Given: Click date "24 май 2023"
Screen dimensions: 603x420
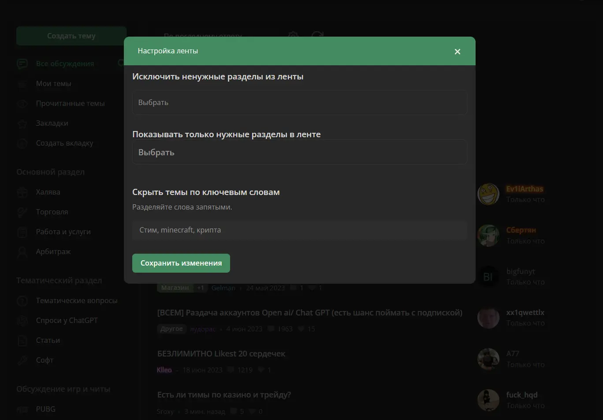Looking at the screenshot, I should click(x=266, y=288).
